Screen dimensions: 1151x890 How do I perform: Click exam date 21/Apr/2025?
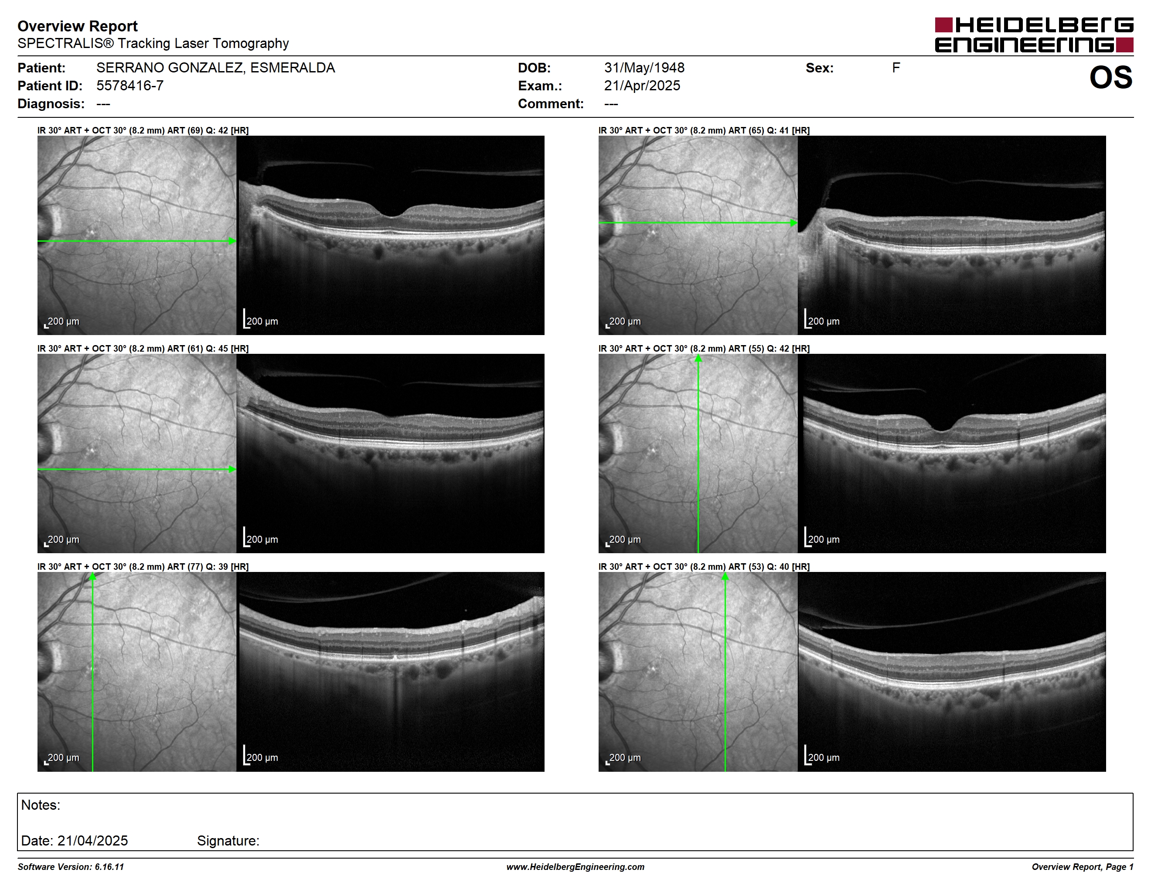coord(642,86)
